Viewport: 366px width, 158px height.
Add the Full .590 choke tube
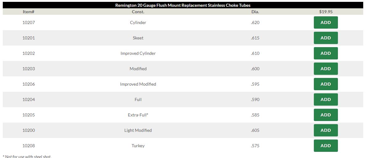point(326,99)
